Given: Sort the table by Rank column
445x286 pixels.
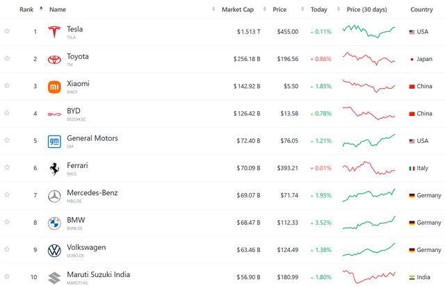Looking at the screenshot, I should tap(27, 10).
